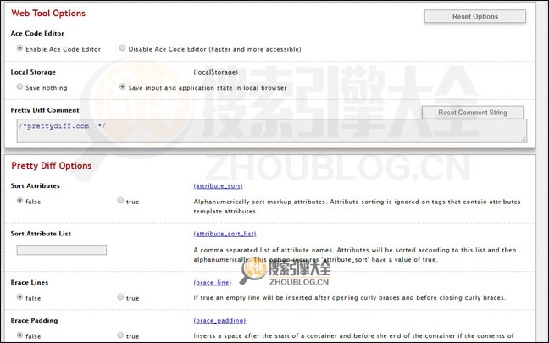Click the Reset Options button
This screenshot has height=343, width=549.
(x=475, y=16)
